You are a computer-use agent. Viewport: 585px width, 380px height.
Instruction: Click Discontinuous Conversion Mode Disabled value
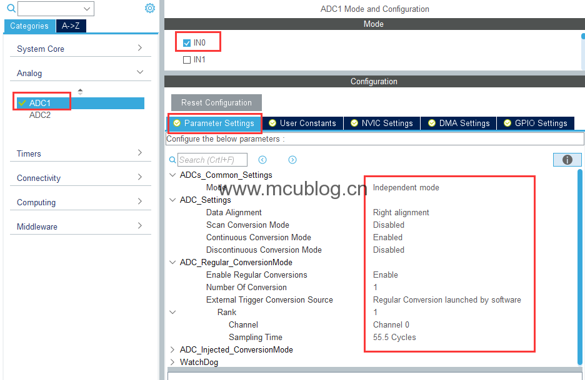(389, 250)
